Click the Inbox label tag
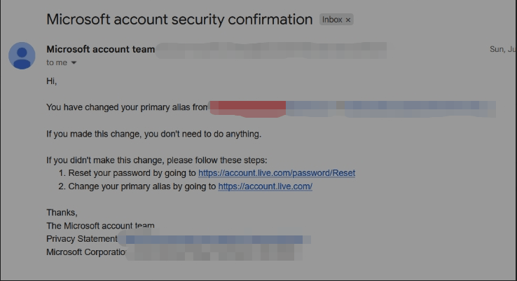The image size is (517, 281). [332, 20]
